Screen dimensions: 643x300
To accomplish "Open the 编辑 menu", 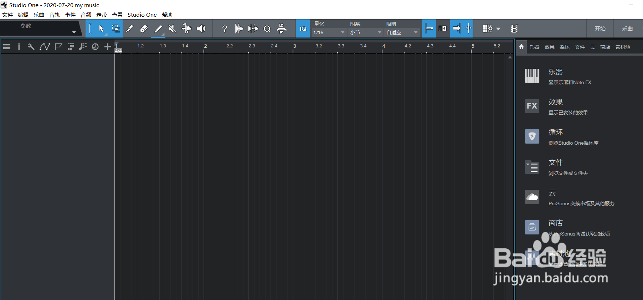I will coord(23,15).
